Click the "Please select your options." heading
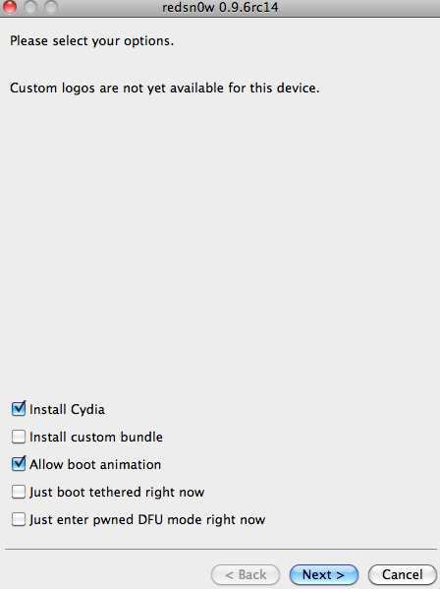This screenshot has height=589, width=440. [92, 41]
